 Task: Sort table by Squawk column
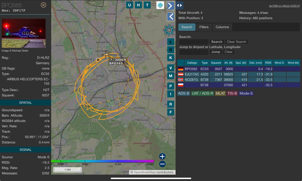click(216, 63)
